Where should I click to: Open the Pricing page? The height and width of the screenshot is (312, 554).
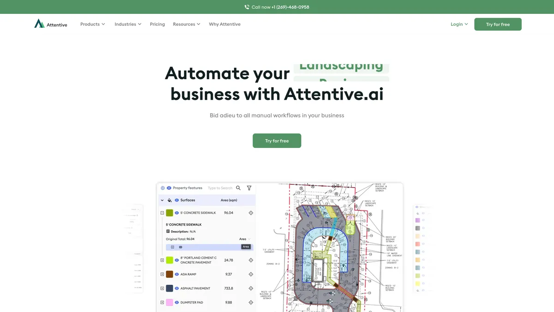[x=157, y=24]
